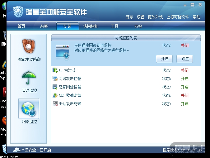Select 实时监控 umbrella icon
Image resolution: width=210 pixels, height=158 pixels.
29,78
